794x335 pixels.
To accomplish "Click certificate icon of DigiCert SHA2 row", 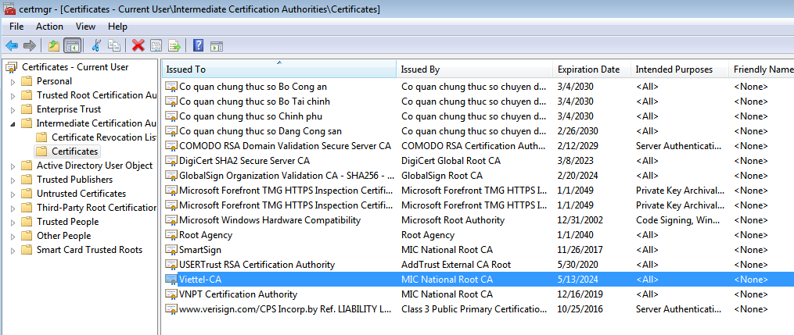I will [171, 161].
